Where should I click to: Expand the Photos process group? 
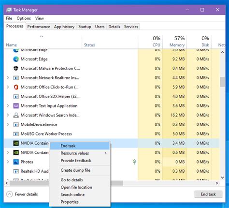[x=8, y=162]
